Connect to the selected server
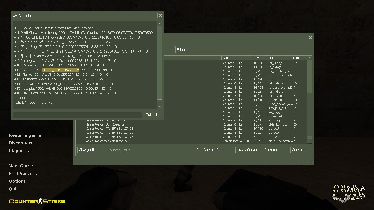This screenshot has height=210, width=374. (300, 150)
